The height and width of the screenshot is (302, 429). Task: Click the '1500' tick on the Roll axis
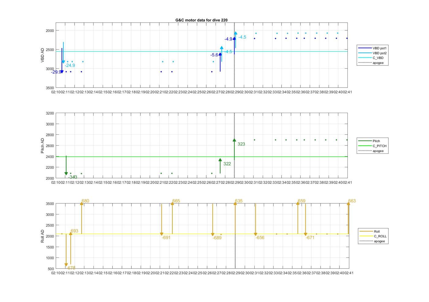(50, 247)
